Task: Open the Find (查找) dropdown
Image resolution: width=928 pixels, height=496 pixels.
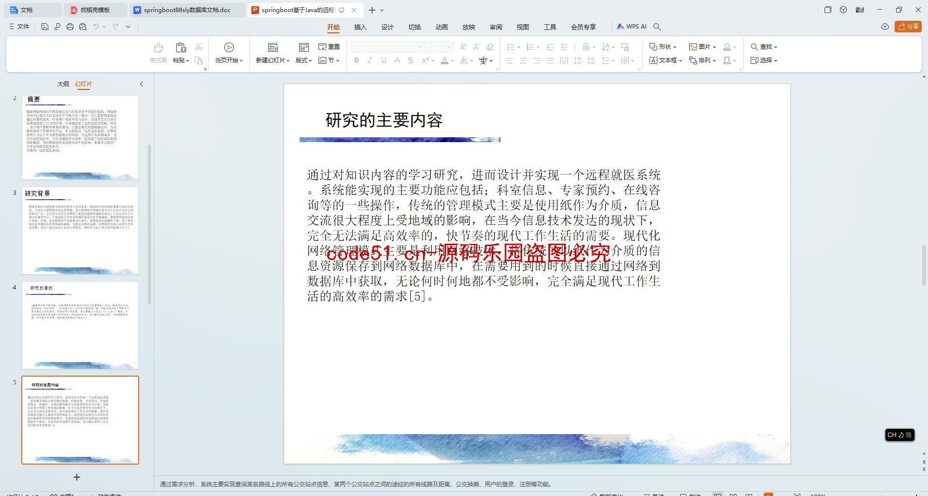Action: tap(764, 47)
